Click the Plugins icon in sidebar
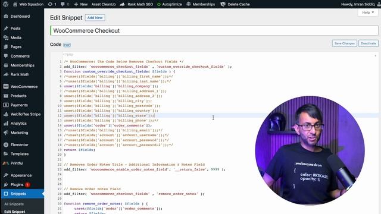The width and height of the screenshot is (381, 214). tap(6, 185)
